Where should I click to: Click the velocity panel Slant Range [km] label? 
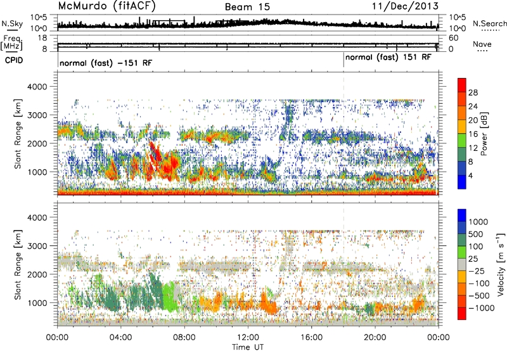pyautogui.click(x=18, y=264)
